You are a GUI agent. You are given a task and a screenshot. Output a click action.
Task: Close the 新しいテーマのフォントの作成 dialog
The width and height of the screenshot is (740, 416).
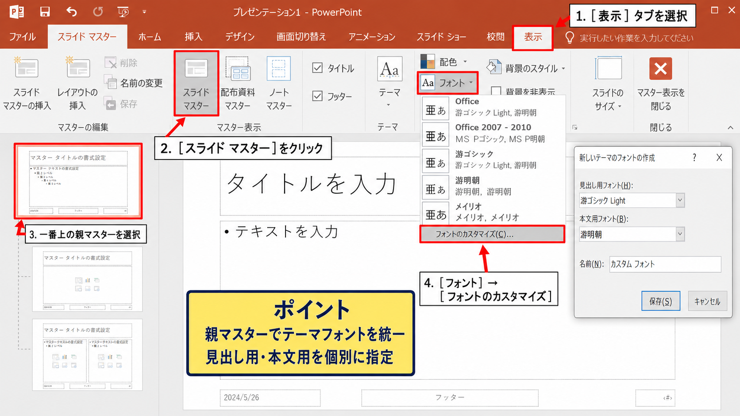coord(719,158)
